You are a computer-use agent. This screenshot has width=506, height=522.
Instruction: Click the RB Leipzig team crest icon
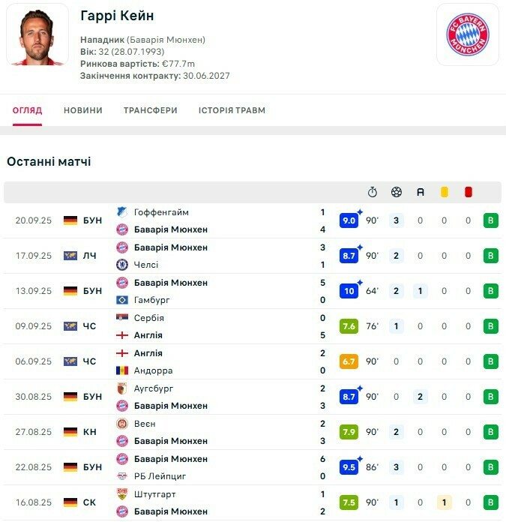(x=122, y=476)
